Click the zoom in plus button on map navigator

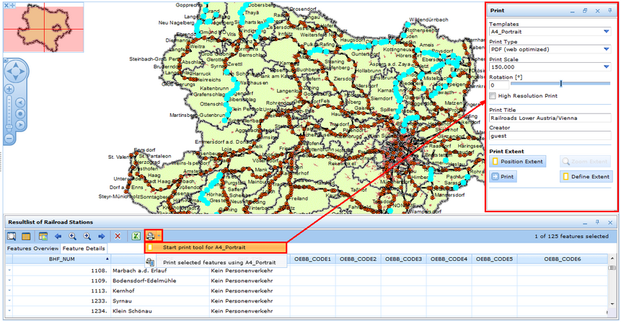tap(9, 90)
